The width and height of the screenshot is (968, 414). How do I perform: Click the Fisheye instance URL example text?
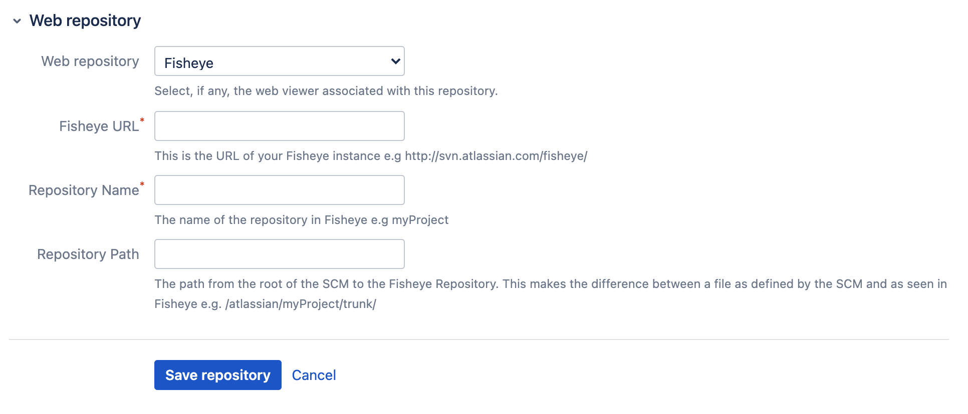[x=371, y=155]
